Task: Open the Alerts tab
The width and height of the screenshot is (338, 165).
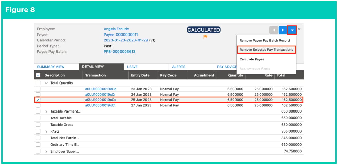Action: pyautogui.click(x=191, y=67)
